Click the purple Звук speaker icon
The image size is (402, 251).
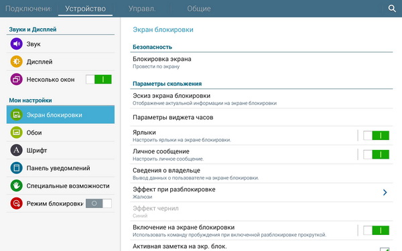(x=16, y=44)
